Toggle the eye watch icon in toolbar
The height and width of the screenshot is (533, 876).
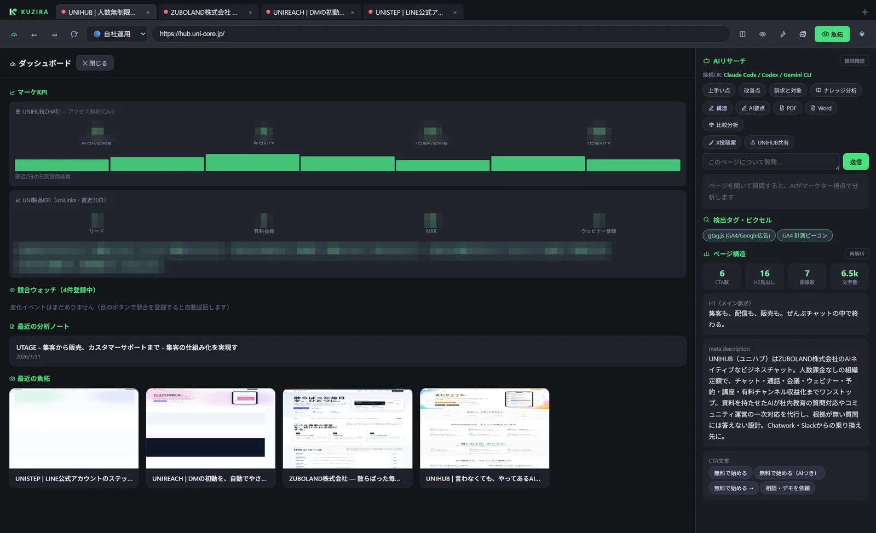pyautogui.click(x=763, y=34)
